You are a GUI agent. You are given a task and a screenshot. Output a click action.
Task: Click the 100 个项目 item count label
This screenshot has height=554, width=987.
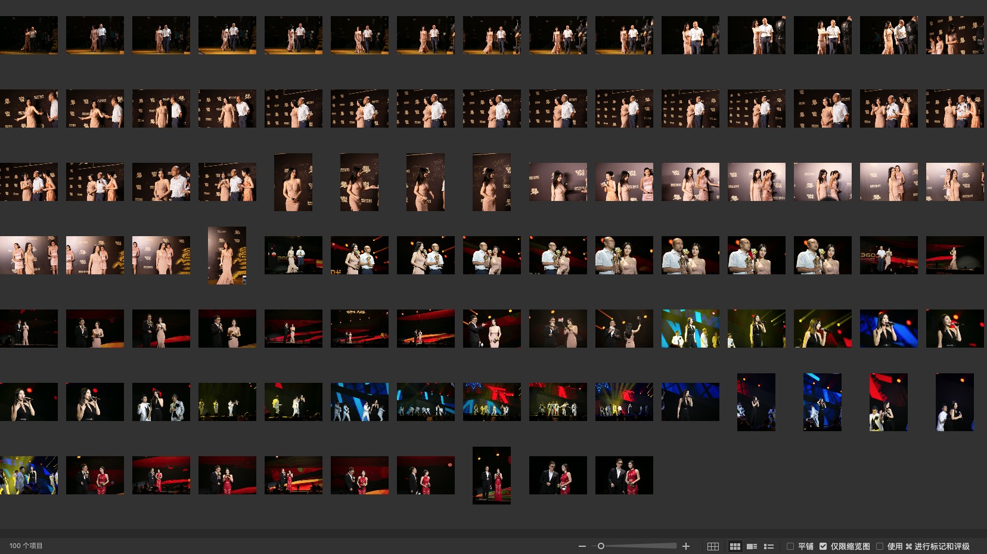(26, 546)
